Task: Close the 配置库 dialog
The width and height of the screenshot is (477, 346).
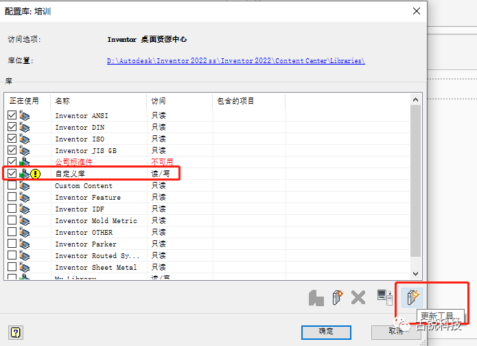Action: [x=417, y=11]
